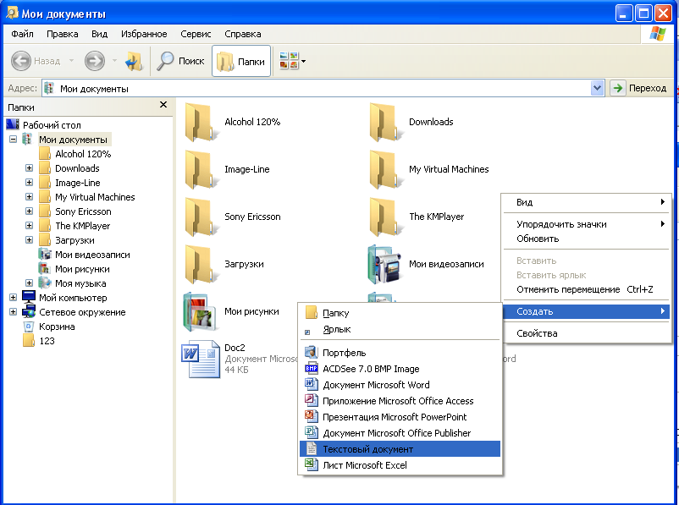Expand the Image-Line tree node

pos(29,182)
